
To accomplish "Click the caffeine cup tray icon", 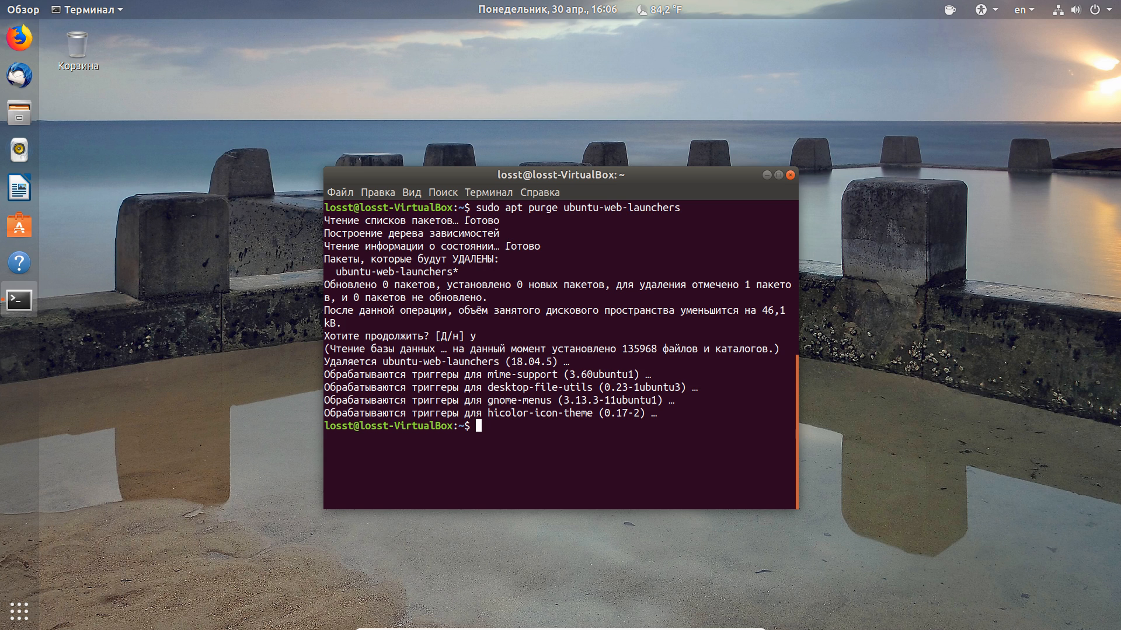I will pyautogui.click(x=950, y=9).
